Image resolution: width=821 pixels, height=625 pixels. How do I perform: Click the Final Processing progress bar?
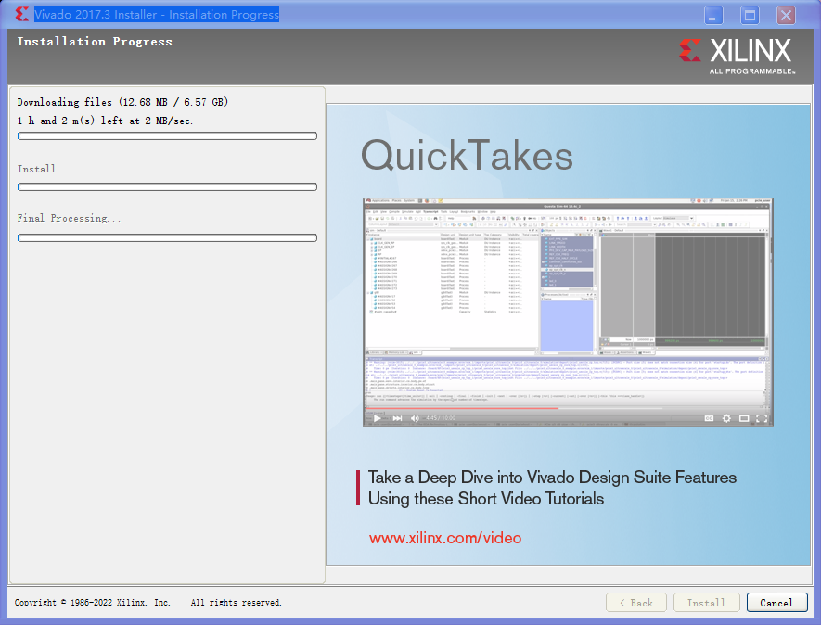167,237
